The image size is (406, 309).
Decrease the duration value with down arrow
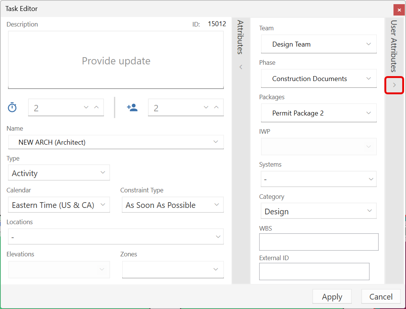pos(86,107)
